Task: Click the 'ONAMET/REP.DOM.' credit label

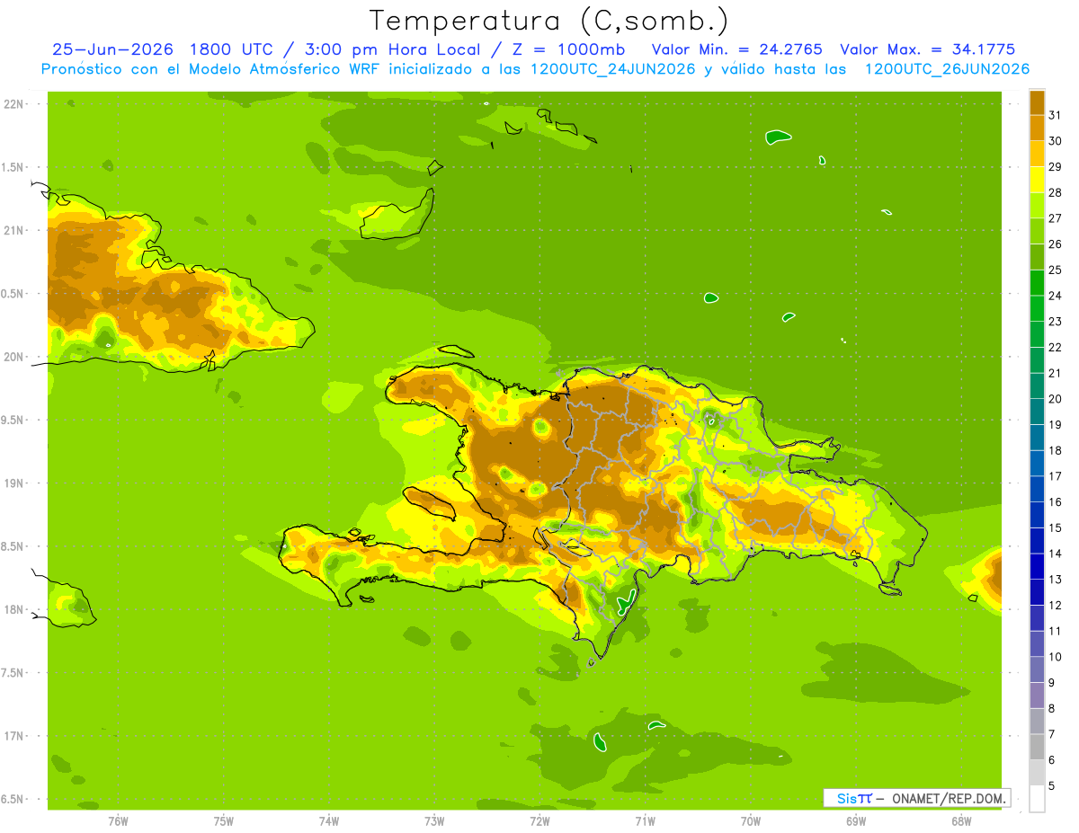Action: point(948,798)
